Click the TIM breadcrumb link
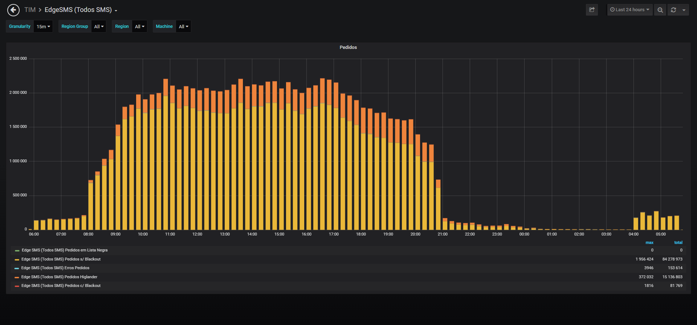 30,10
